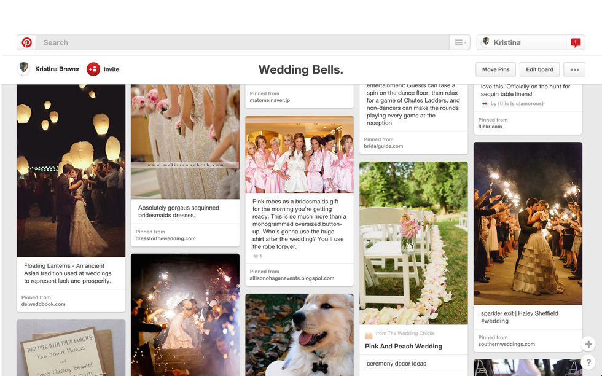The height and width of the screenshot is (376, 602).
Task: Click the red Invite icon
Action: tap(93, 69)
